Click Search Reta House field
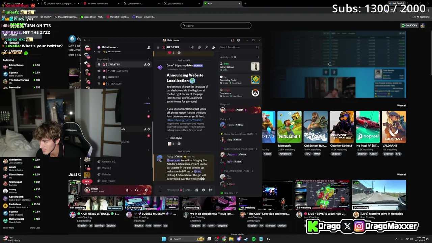The height and width of the screenshot is (243, 432). pyautogui.click(x=239, y=47)
